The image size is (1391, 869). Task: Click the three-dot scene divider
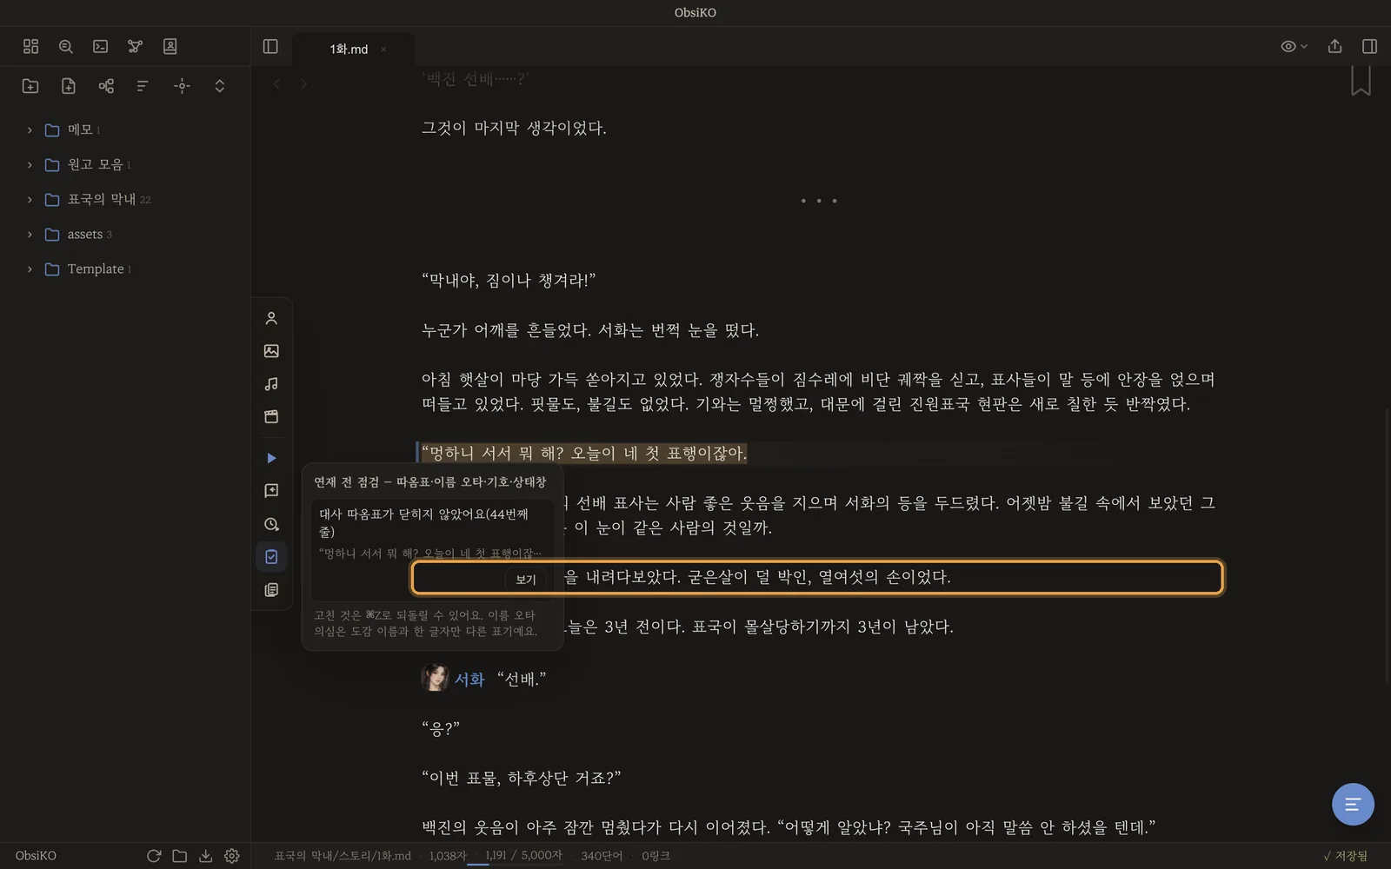pyautogui.click(x=818, y=201)
